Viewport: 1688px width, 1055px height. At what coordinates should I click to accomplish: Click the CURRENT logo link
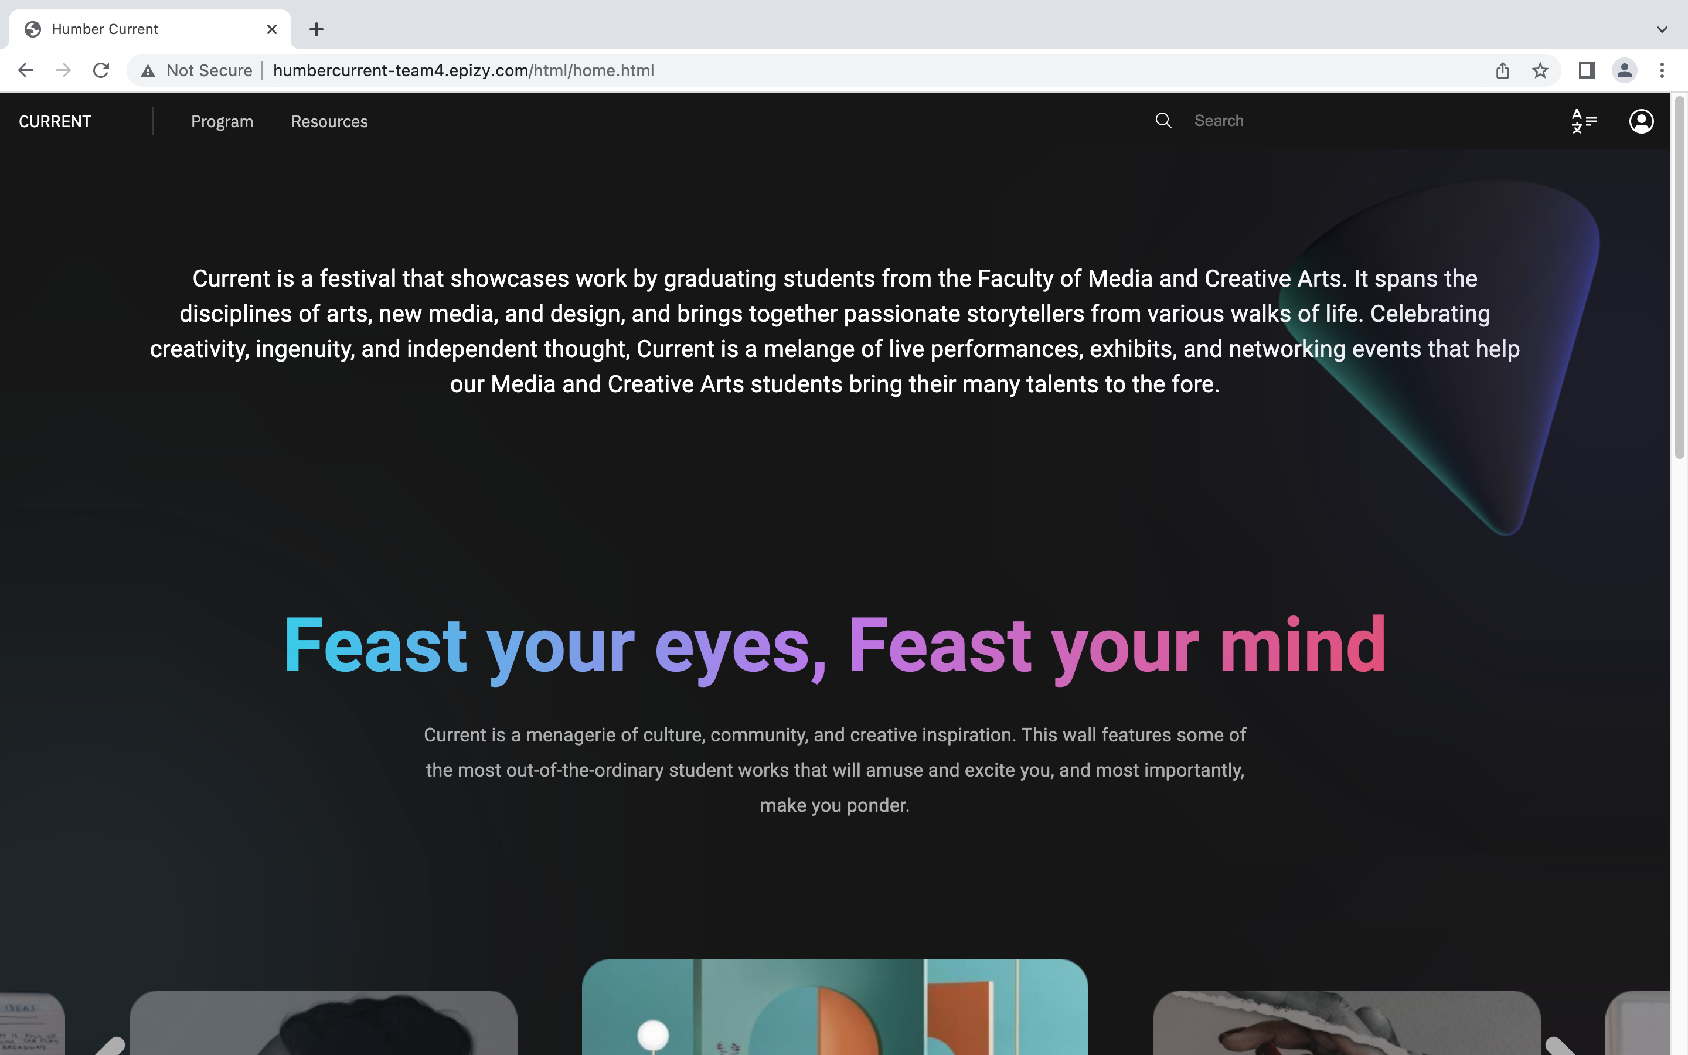[x=55, y=121]
